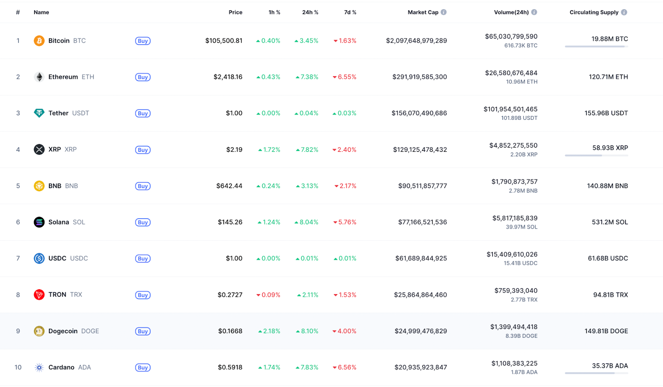Sort by the Circulating Supply column header
The image size is (663, 387).
pyautogui.click(x=594, y=12)
